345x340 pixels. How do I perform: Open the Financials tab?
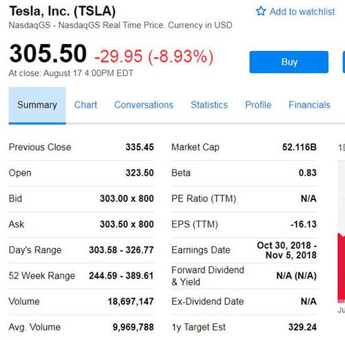pyautogui.click(x=310, y=105)
